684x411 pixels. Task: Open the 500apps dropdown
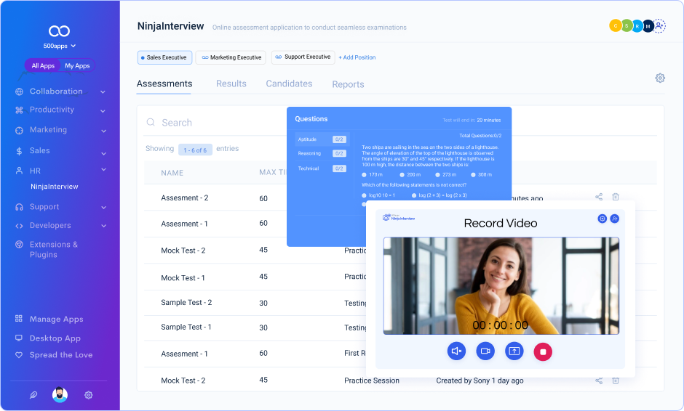[59, 46]
